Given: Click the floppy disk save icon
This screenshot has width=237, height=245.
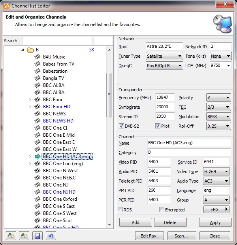Looking at the screenshot, I should coord(38,236).
